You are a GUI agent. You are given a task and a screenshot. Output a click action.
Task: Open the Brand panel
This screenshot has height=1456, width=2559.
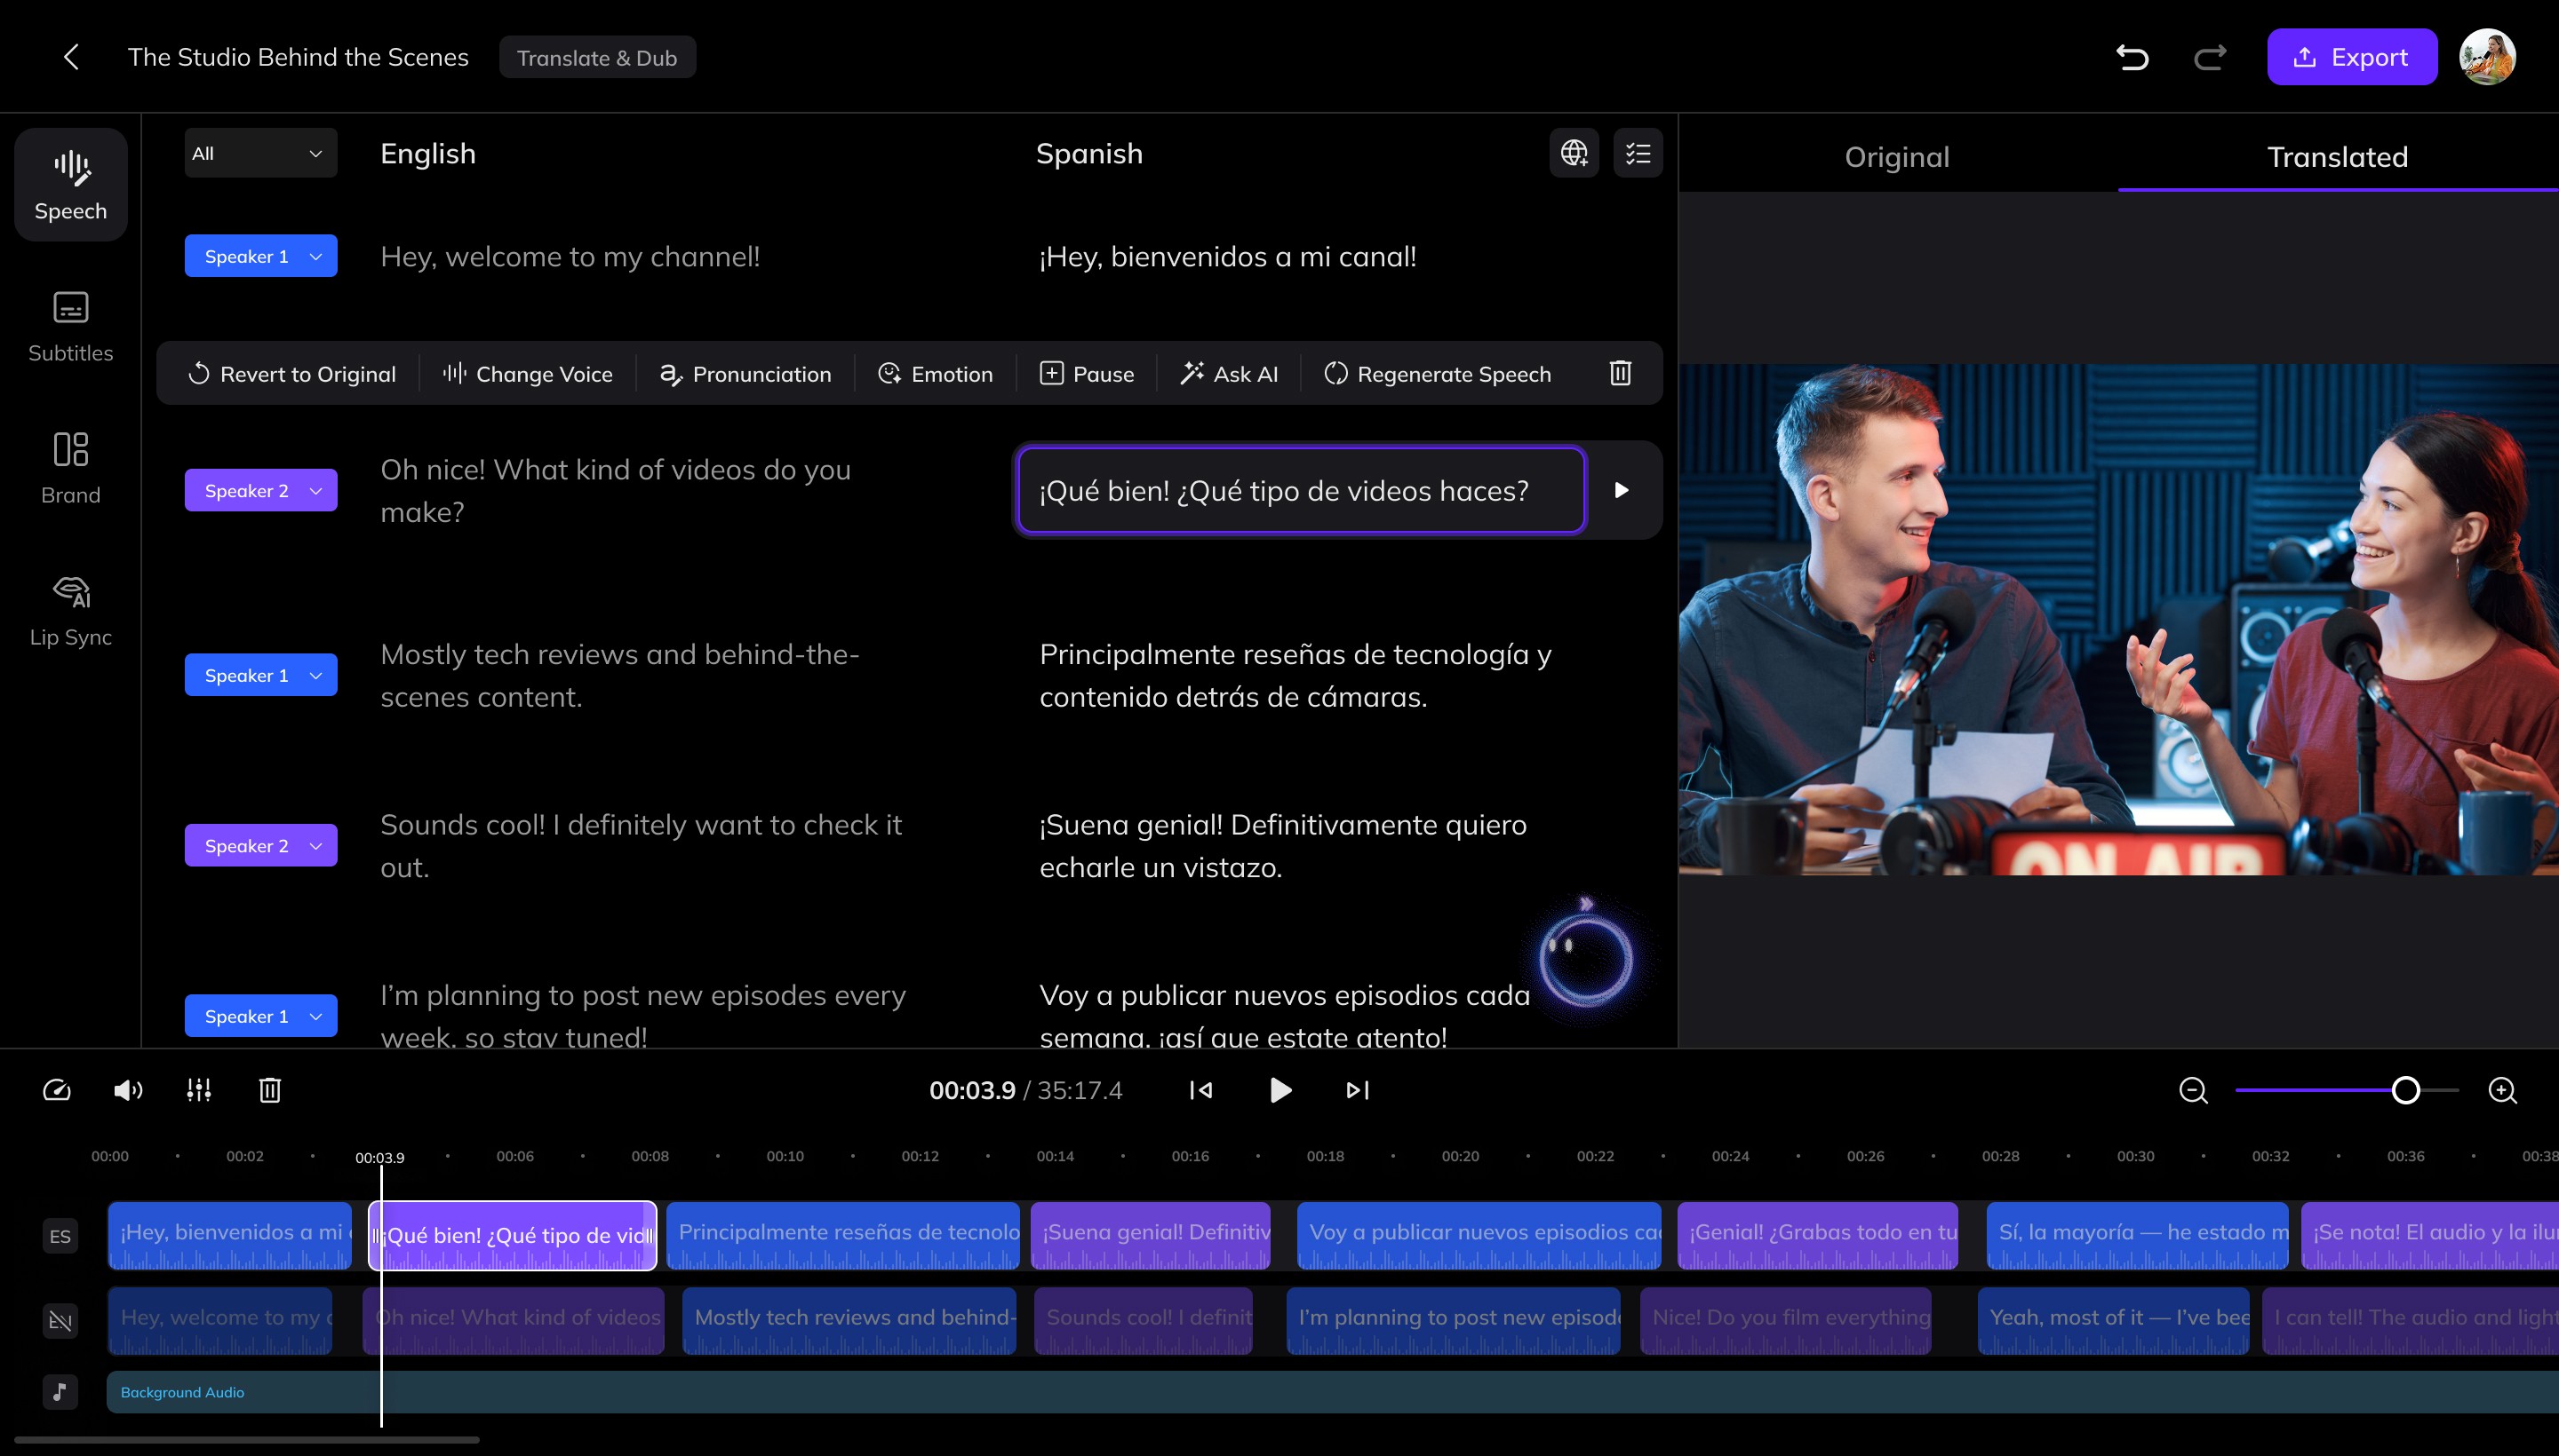click(70, 467)
